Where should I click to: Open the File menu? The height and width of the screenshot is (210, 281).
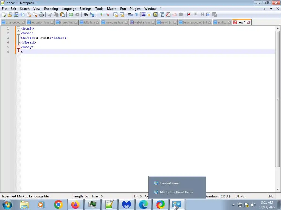4,9
